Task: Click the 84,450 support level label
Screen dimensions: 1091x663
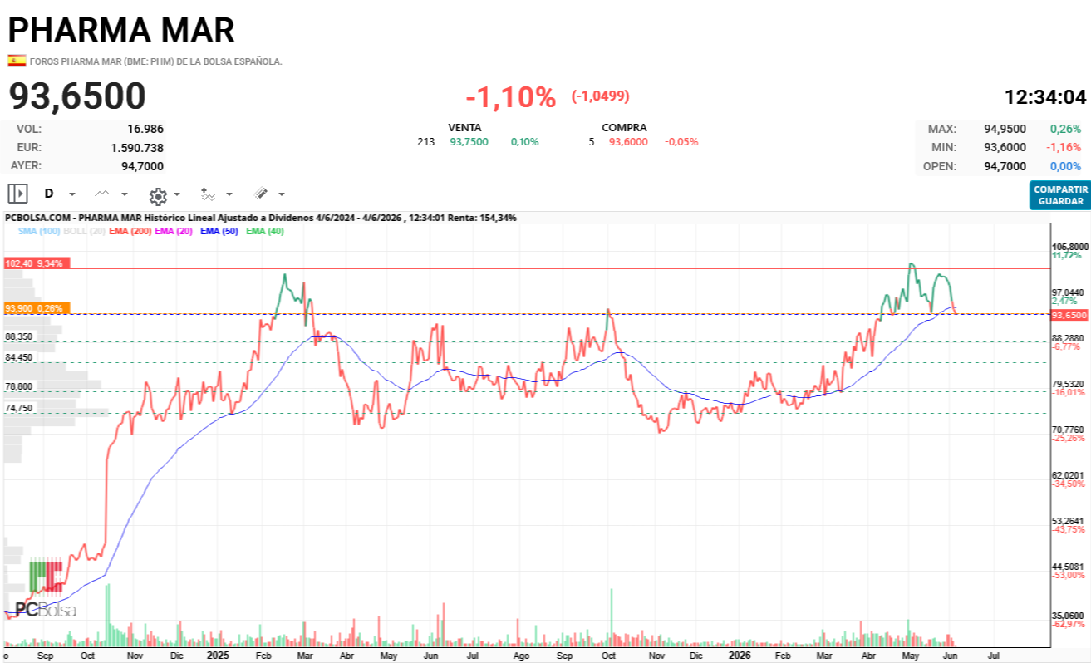Action: point(18,357)
